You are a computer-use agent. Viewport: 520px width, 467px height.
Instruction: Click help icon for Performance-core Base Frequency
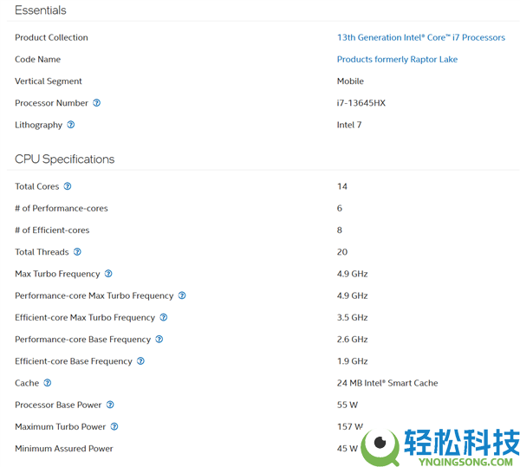[159, 339]
